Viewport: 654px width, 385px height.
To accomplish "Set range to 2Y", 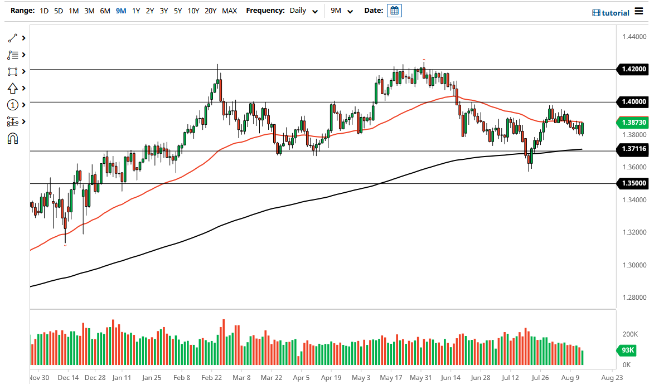I will tap(150, 11).
